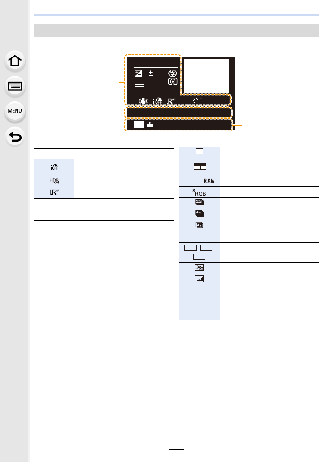The image size is (319, 462).
Task: Select the stacked landscape photos icon in the table
Action: pyautogui.click(x=200, y=214)
